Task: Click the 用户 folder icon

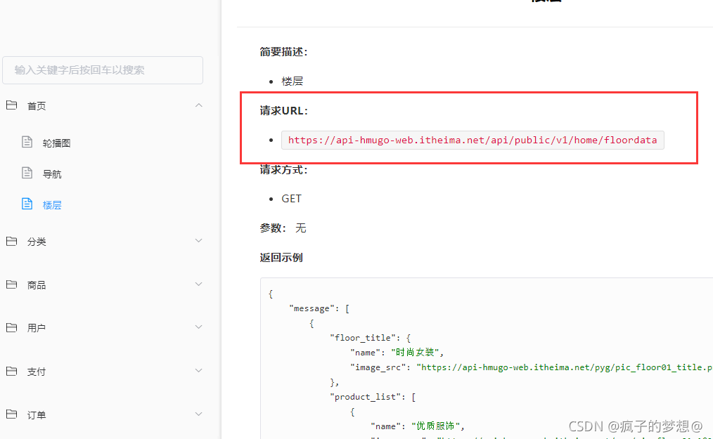Action: click(11, 327)
